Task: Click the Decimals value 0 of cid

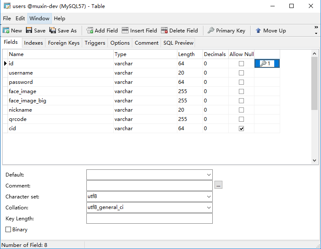Action: [x=205, y=129]
